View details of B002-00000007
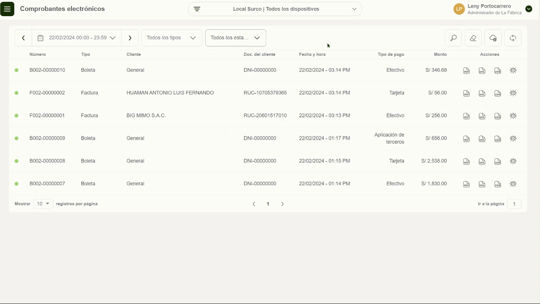Screen dimensions: 540x304 pyautogui.click(x=513, y=184)
